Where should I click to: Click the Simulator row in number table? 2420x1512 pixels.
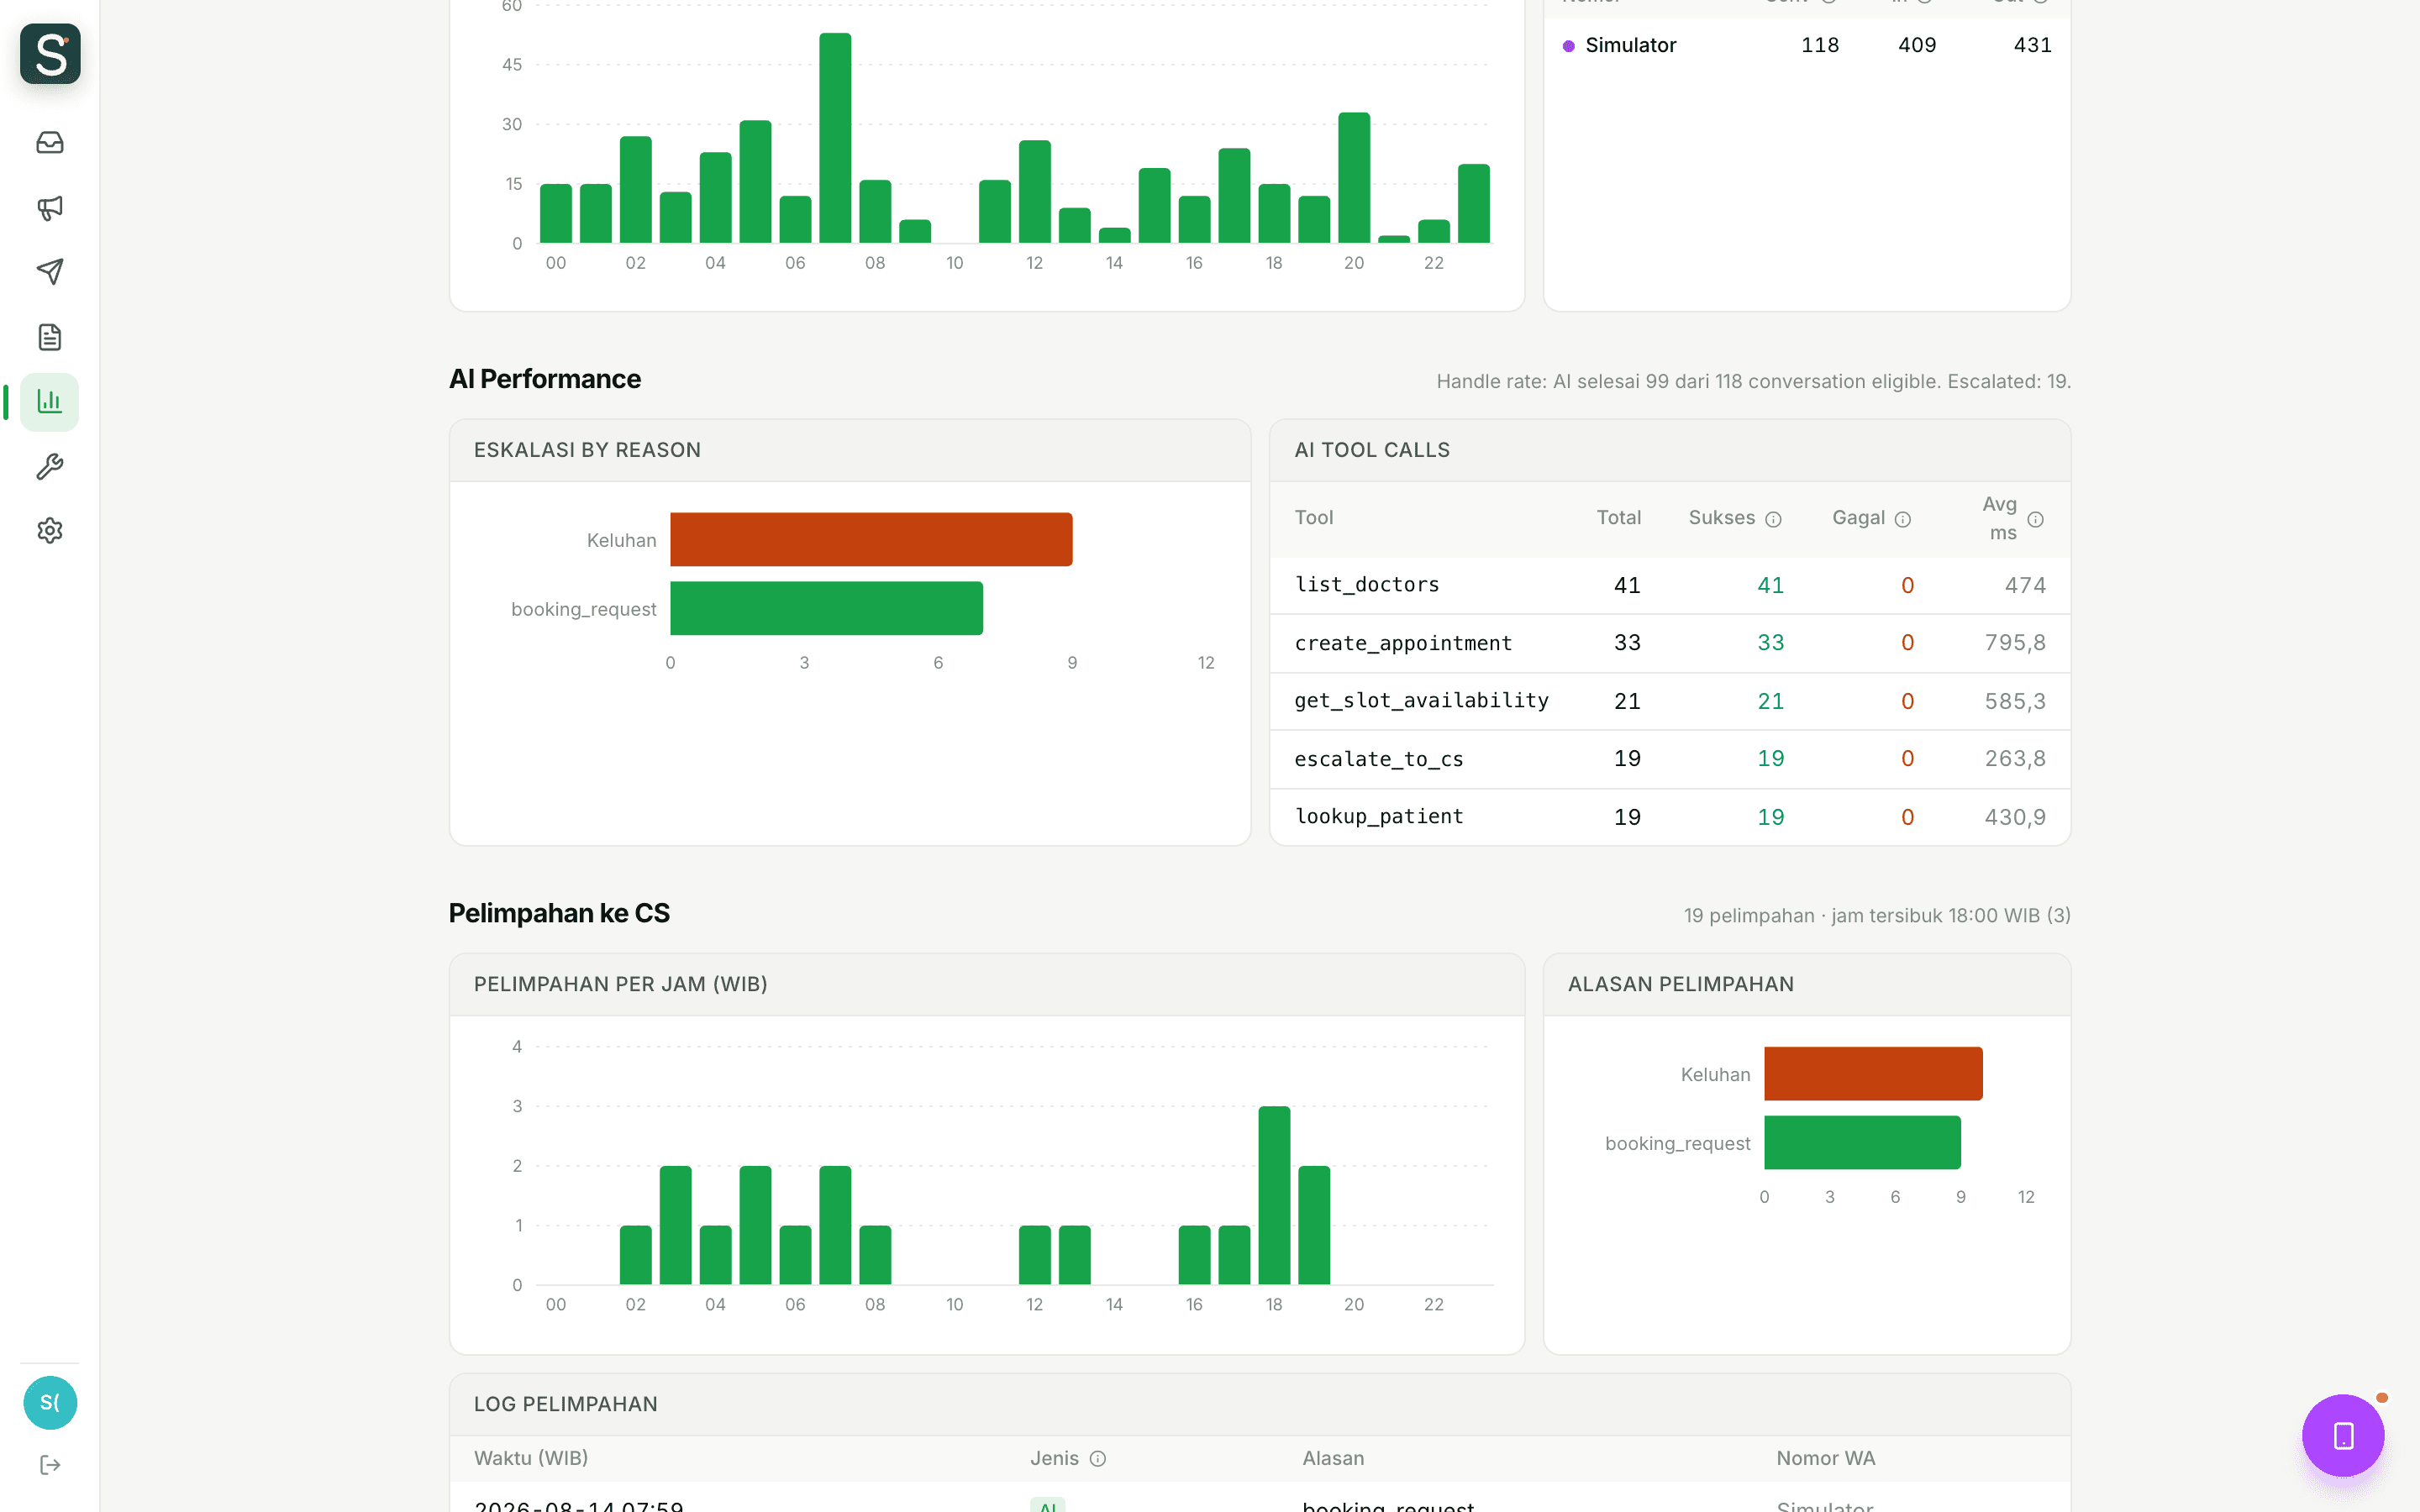pyautogui.click(x=1806, y=45)
